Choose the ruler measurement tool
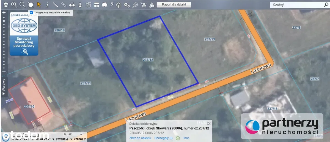 (55, 4)
